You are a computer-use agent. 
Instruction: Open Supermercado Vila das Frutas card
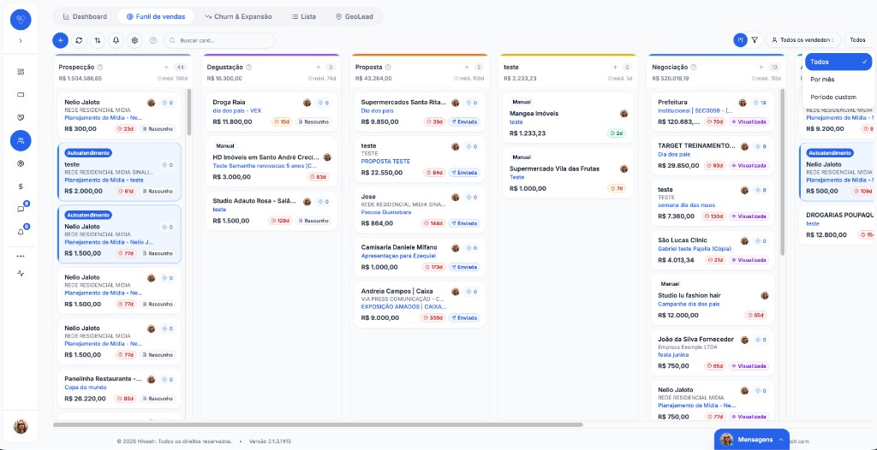tap(569, 173)
